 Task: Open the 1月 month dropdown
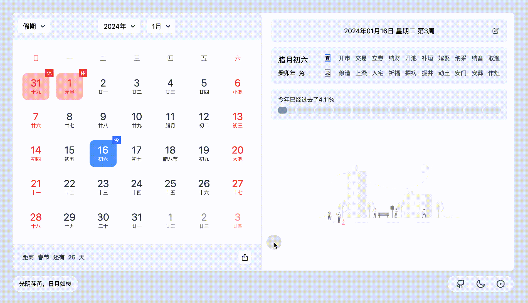(161, 26)
